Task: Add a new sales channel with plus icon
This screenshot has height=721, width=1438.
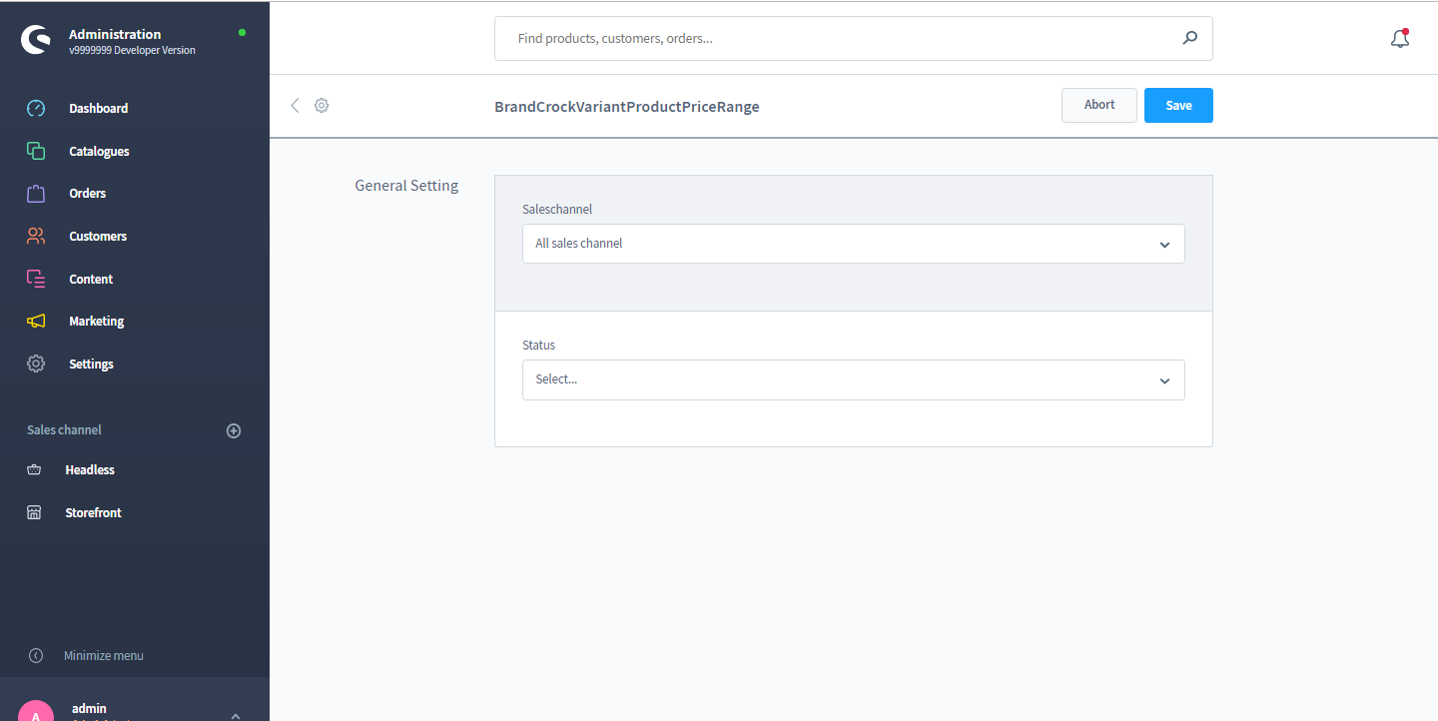Action: coord(234,430)
